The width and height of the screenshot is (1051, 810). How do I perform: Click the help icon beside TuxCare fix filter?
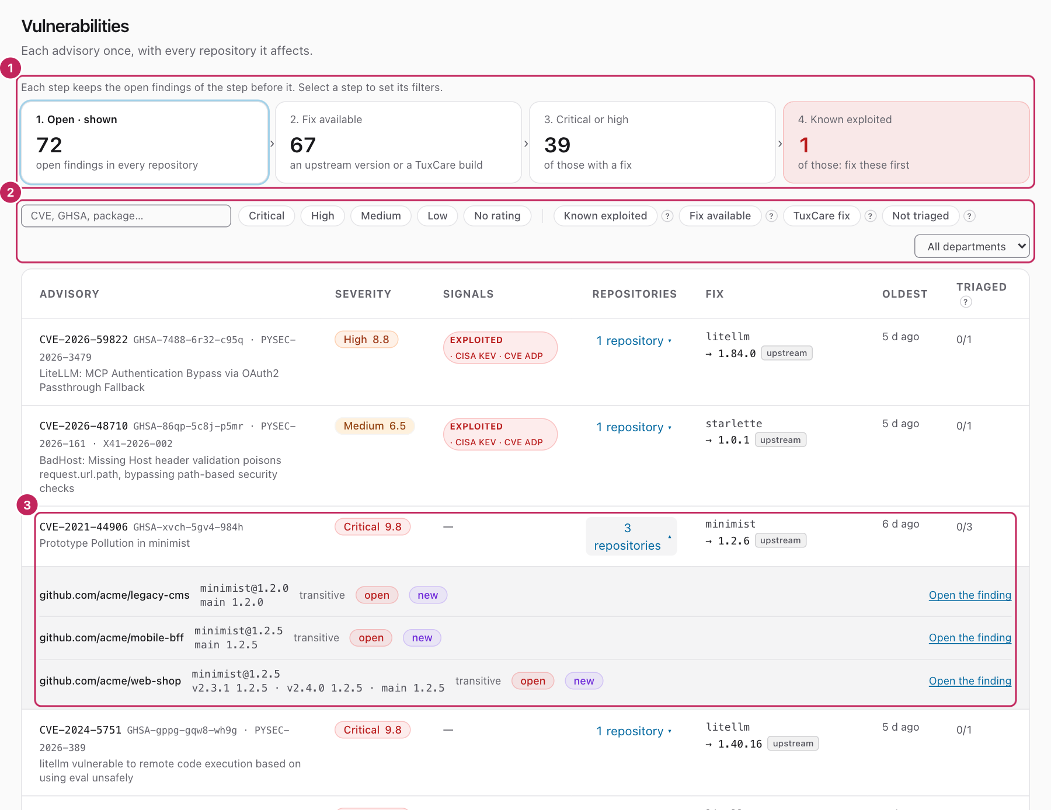pos(870,216)
